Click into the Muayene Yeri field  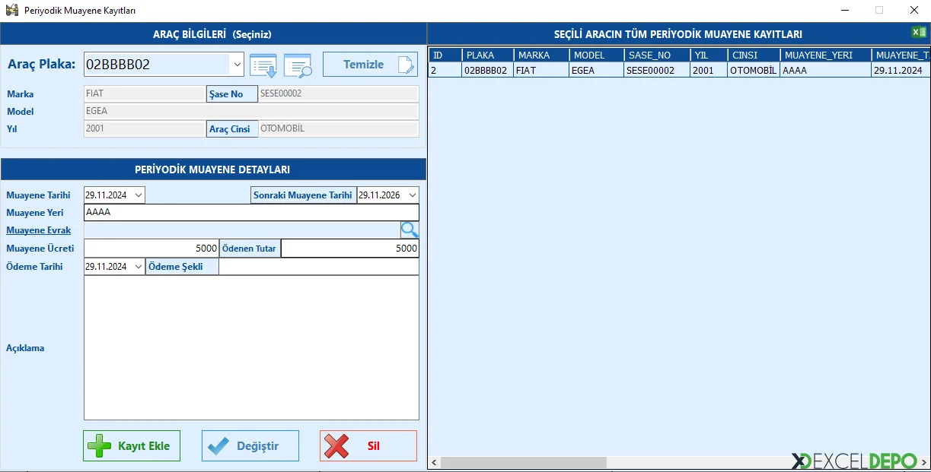click(x=251, y=213)
